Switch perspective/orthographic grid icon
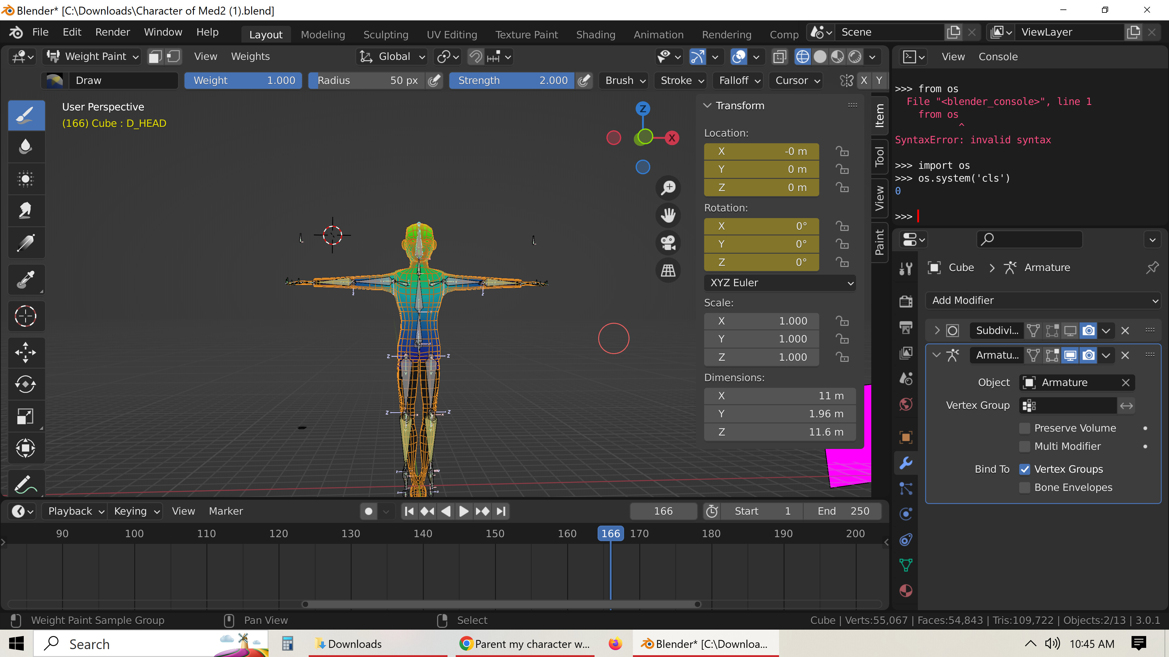This screenshot has width=1169, height=657. click(668, 270)
